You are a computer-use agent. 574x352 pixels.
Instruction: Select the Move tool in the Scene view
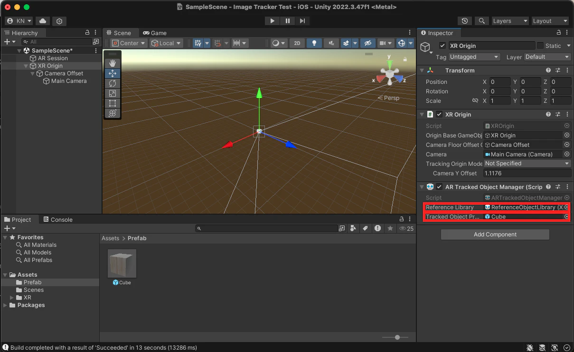pos(113,73)
